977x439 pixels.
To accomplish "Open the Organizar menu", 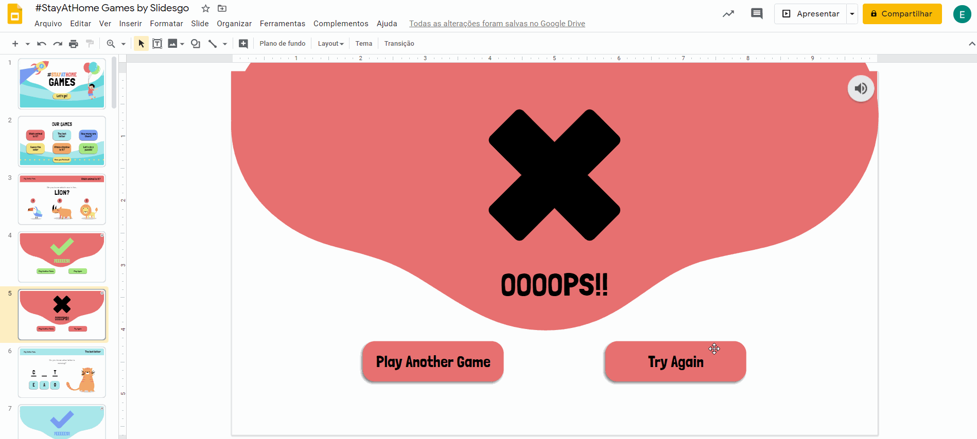I will tap(234, 24).
